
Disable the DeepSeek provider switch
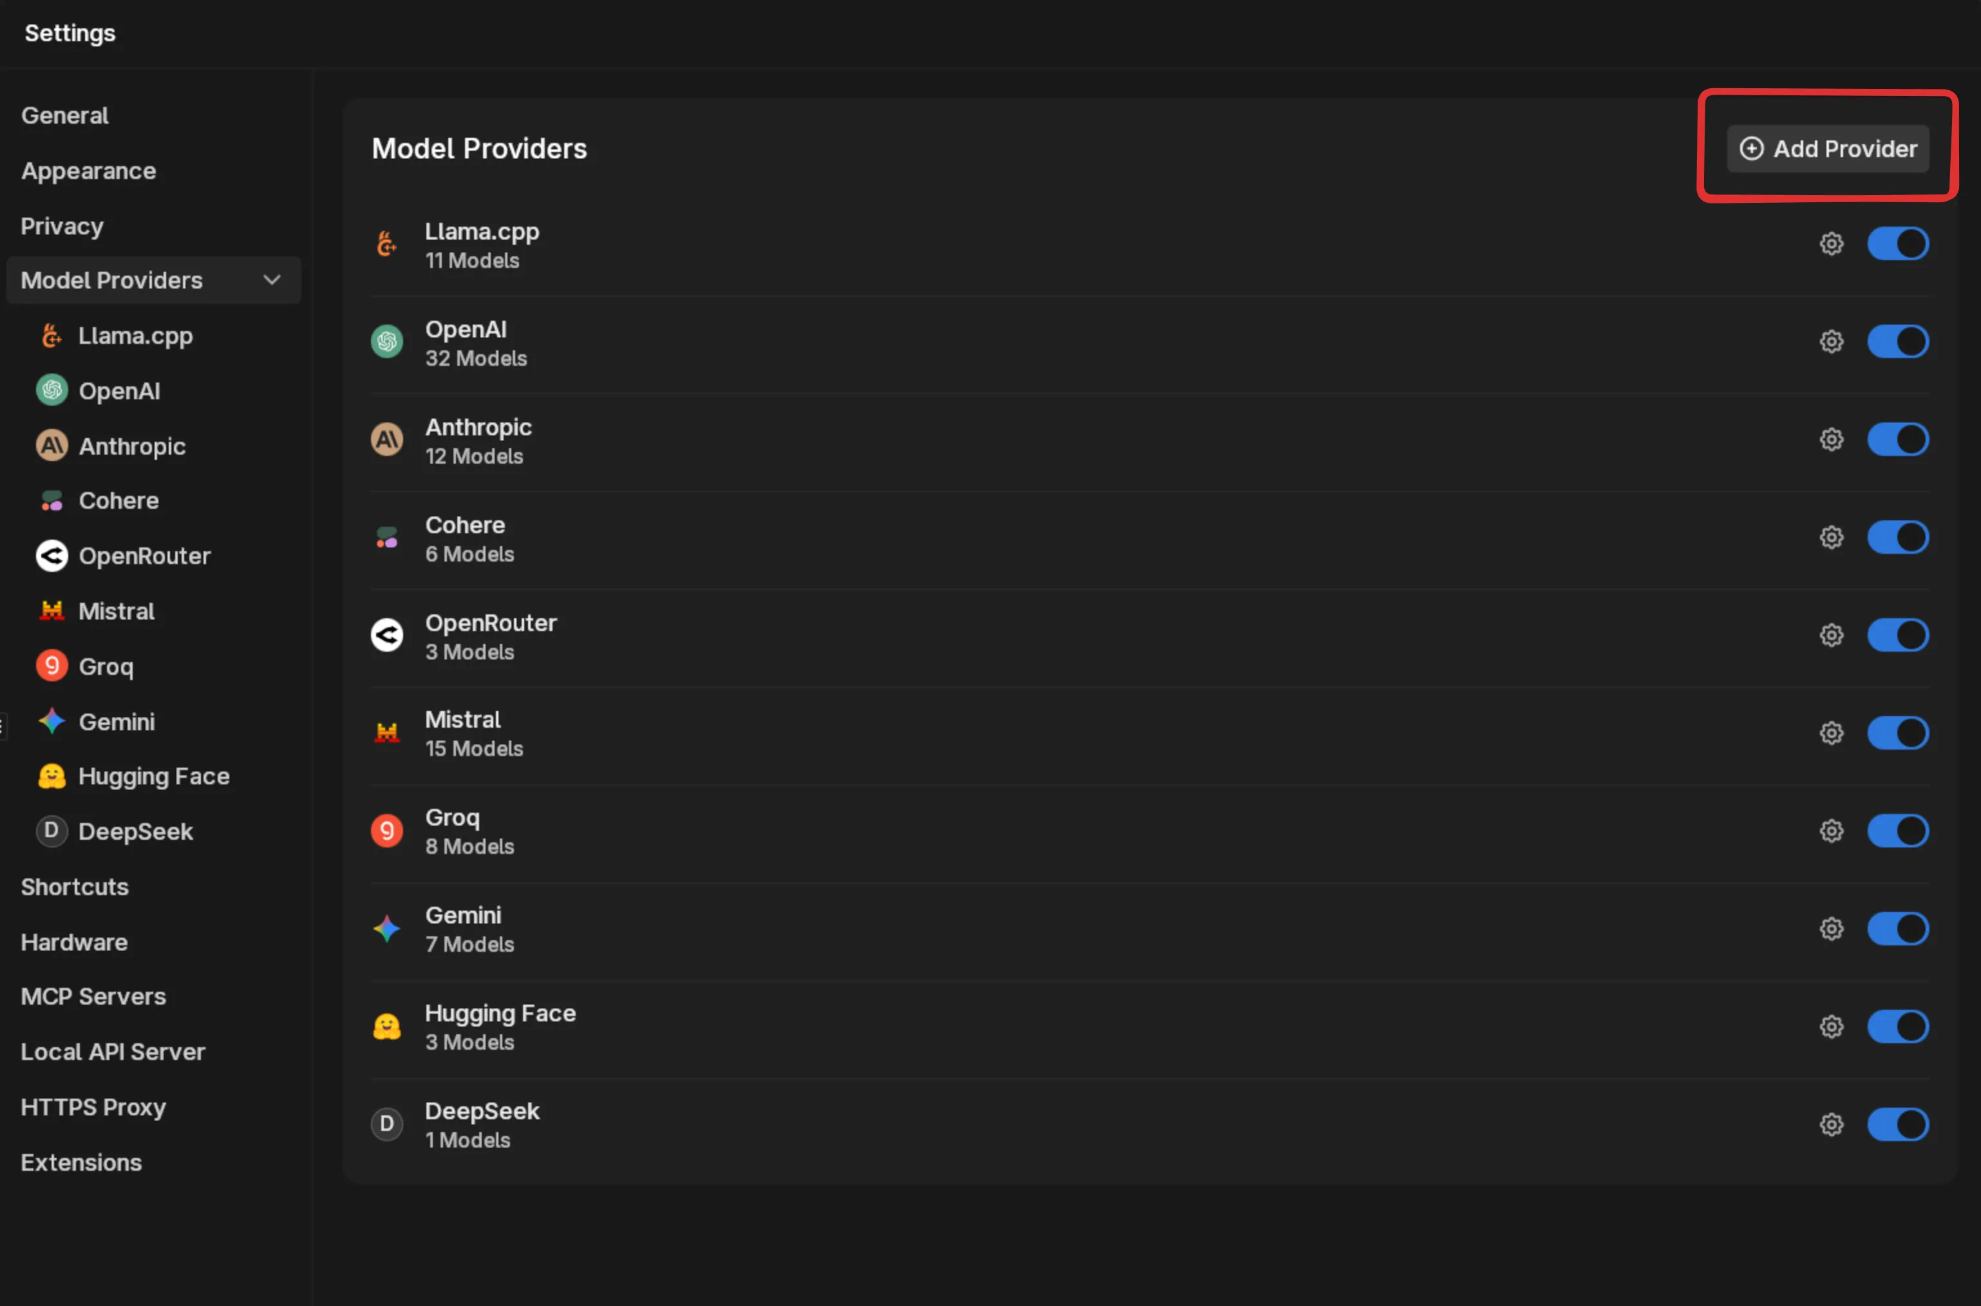point(1899,1124)
